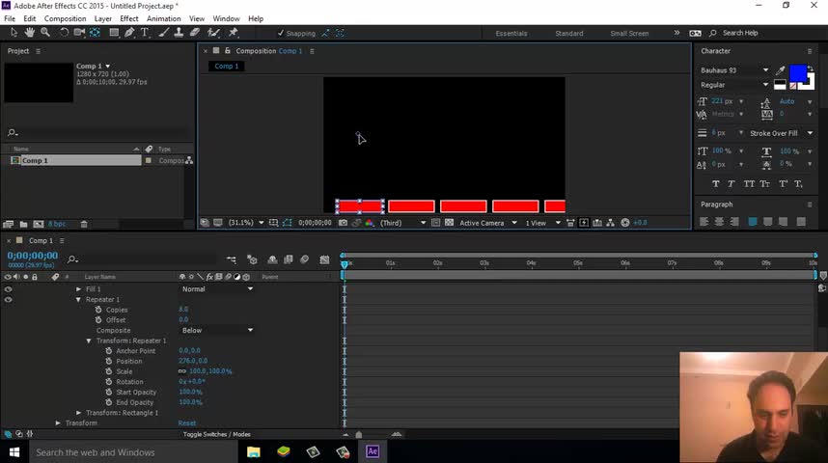The width and height of the screenshot is (828, 463).
Task: Click the Faux Bold button
Action: (715, 183)
